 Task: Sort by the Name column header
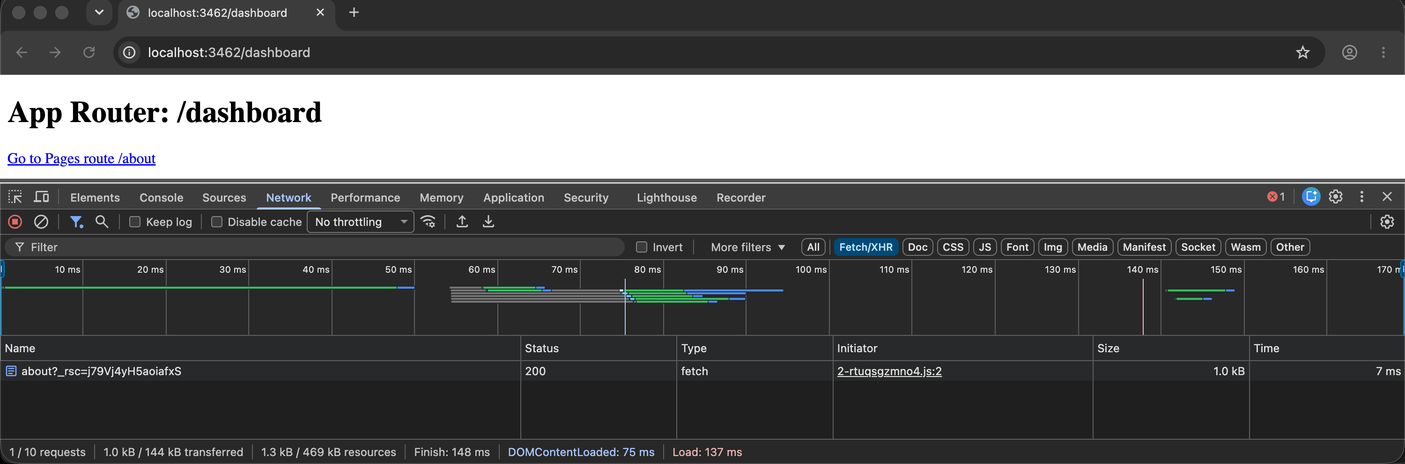tap(260, 348)
